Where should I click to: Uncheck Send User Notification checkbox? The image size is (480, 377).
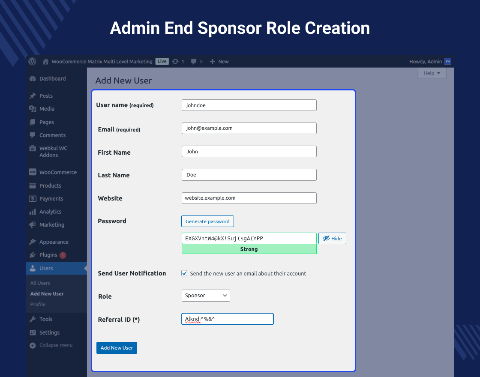184,273
